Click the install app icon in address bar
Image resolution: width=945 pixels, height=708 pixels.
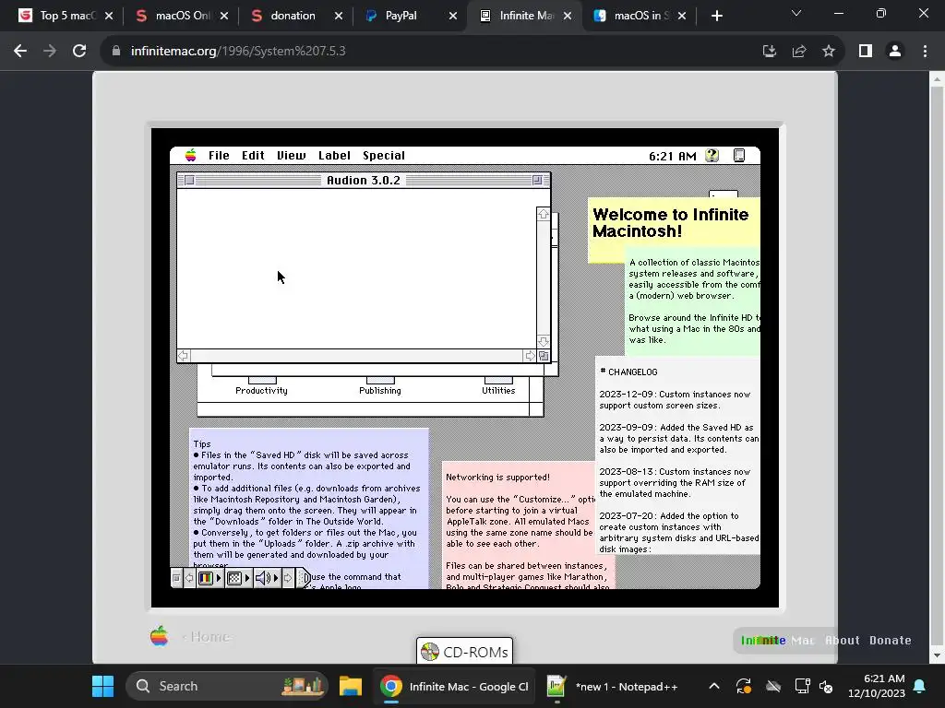tap(769, 52)
